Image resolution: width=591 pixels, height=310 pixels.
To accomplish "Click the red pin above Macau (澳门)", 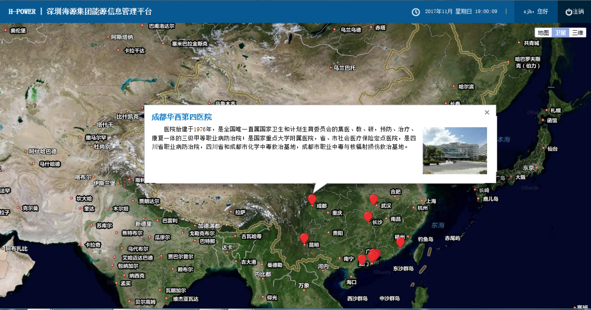I will [x=362, y=259].
